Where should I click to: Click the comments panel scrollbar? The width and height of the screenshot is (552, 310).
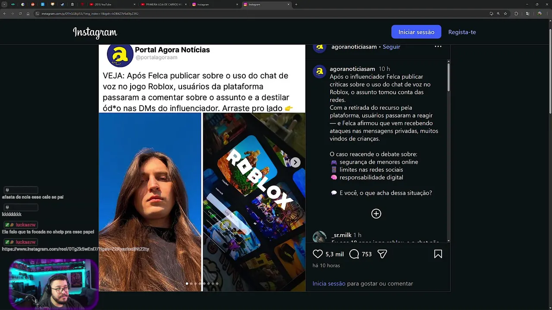click(448, 77)
